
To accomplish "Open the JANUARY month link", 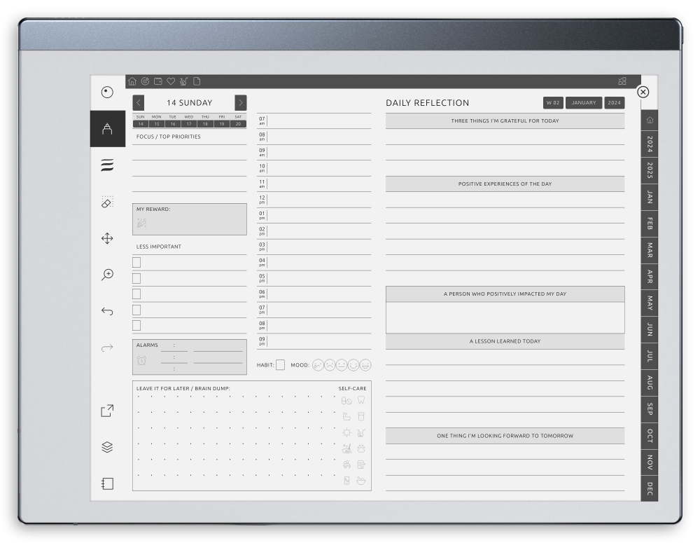I will (x=584, y=103).
